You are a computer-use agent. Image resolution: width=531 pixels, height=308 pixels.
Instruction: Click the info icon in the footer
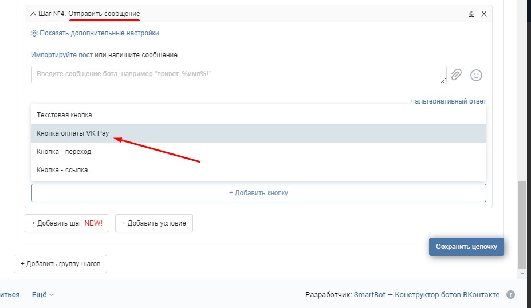tap(511, 294)
